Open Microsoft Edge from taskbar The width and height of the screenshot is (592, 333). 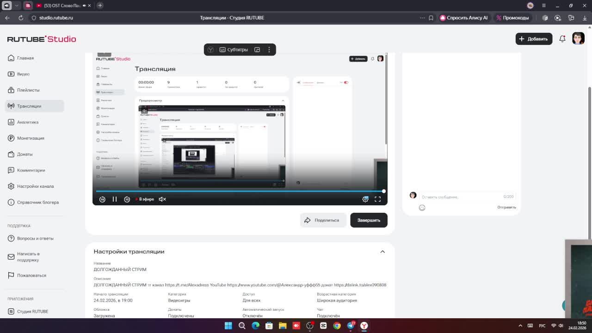click(x=255, y=326)
